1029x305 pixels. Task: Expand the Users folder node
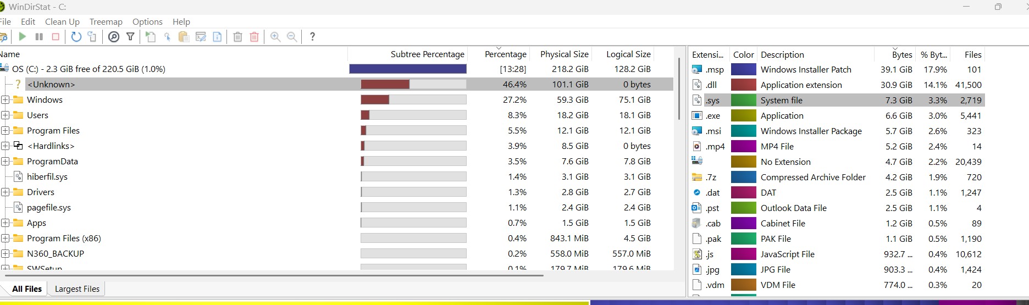pyautogui.click(x=5, y=115)
